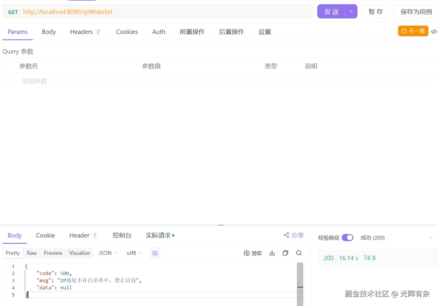Click 添加参数 to add a query parameter
Viewport: 438px width, 306px height.
click(x=34, y=81)
